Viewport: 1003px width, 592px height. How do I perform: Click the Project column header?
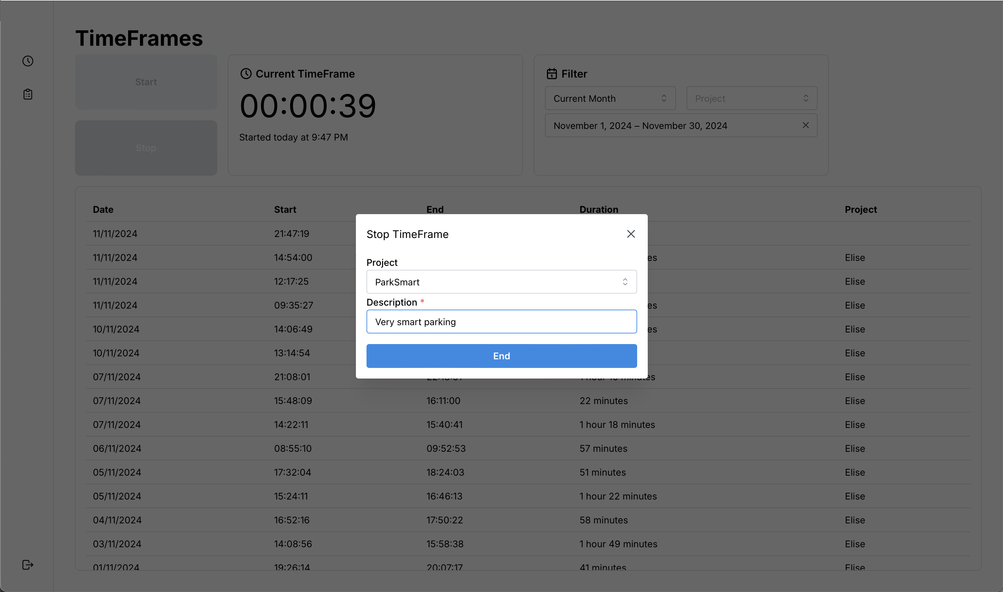[x=860, y=209]
